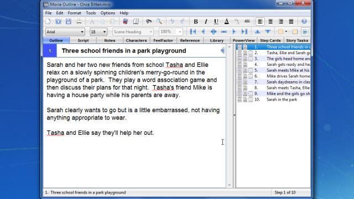Click the font color A icon
The height and width of the screenshot is (199, 354).
pos(226,22)
